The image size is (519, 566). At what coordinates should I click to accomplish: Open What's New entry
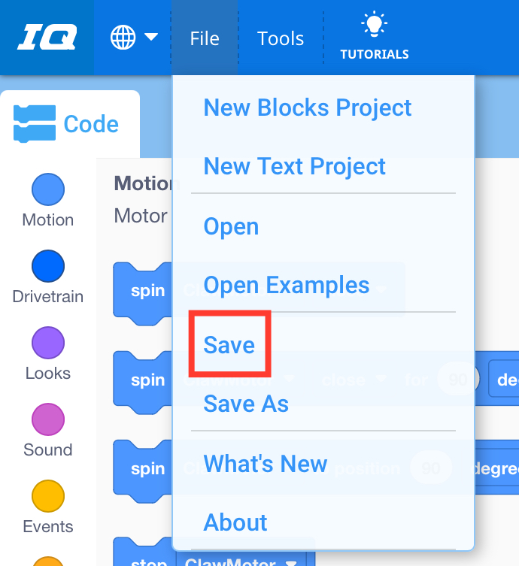pos(266,463)
